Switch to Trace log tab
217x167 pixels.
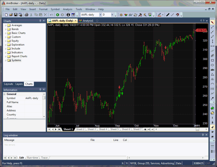pos(44,158)
